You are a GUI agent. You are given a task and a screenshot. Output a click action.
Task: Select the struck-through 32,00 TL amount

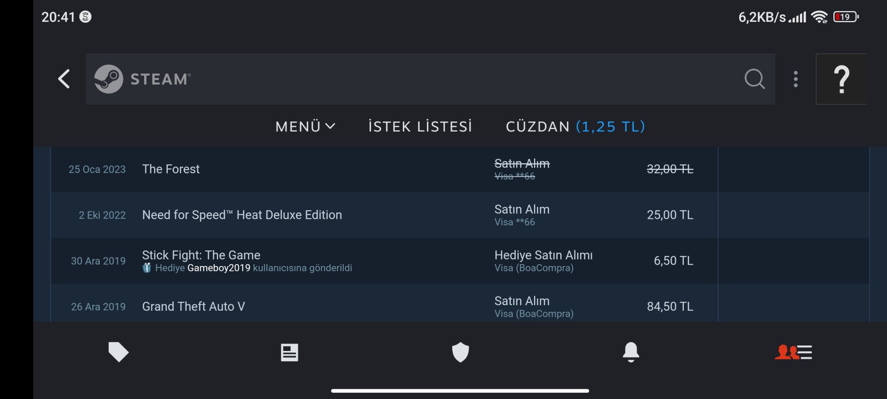pos(670,169)
